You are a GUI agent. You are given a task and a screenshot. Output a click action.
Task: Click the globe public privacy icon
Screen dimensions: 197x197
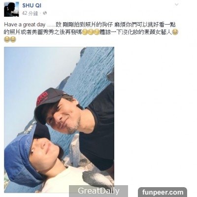45,13
